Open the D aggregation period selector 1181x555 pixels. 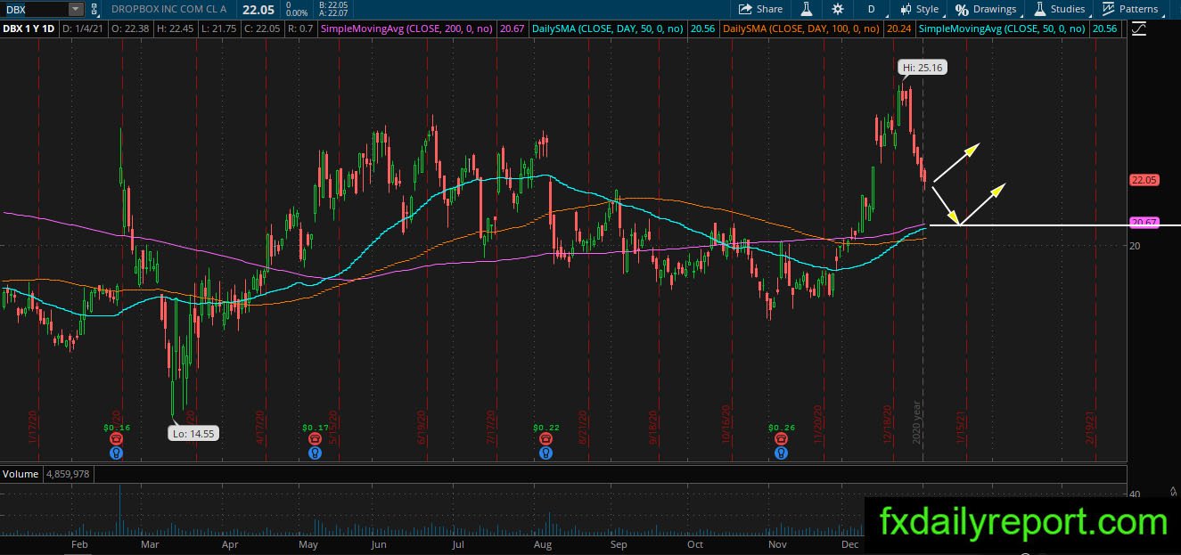[871, 9]
